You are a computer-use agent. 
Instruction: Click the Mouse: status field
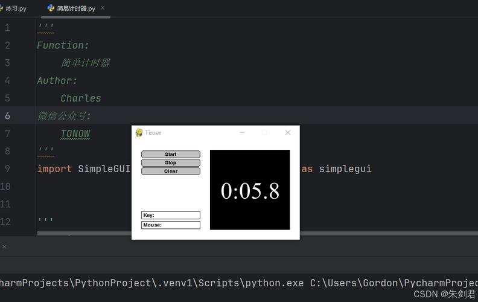[x=171, y=225]
